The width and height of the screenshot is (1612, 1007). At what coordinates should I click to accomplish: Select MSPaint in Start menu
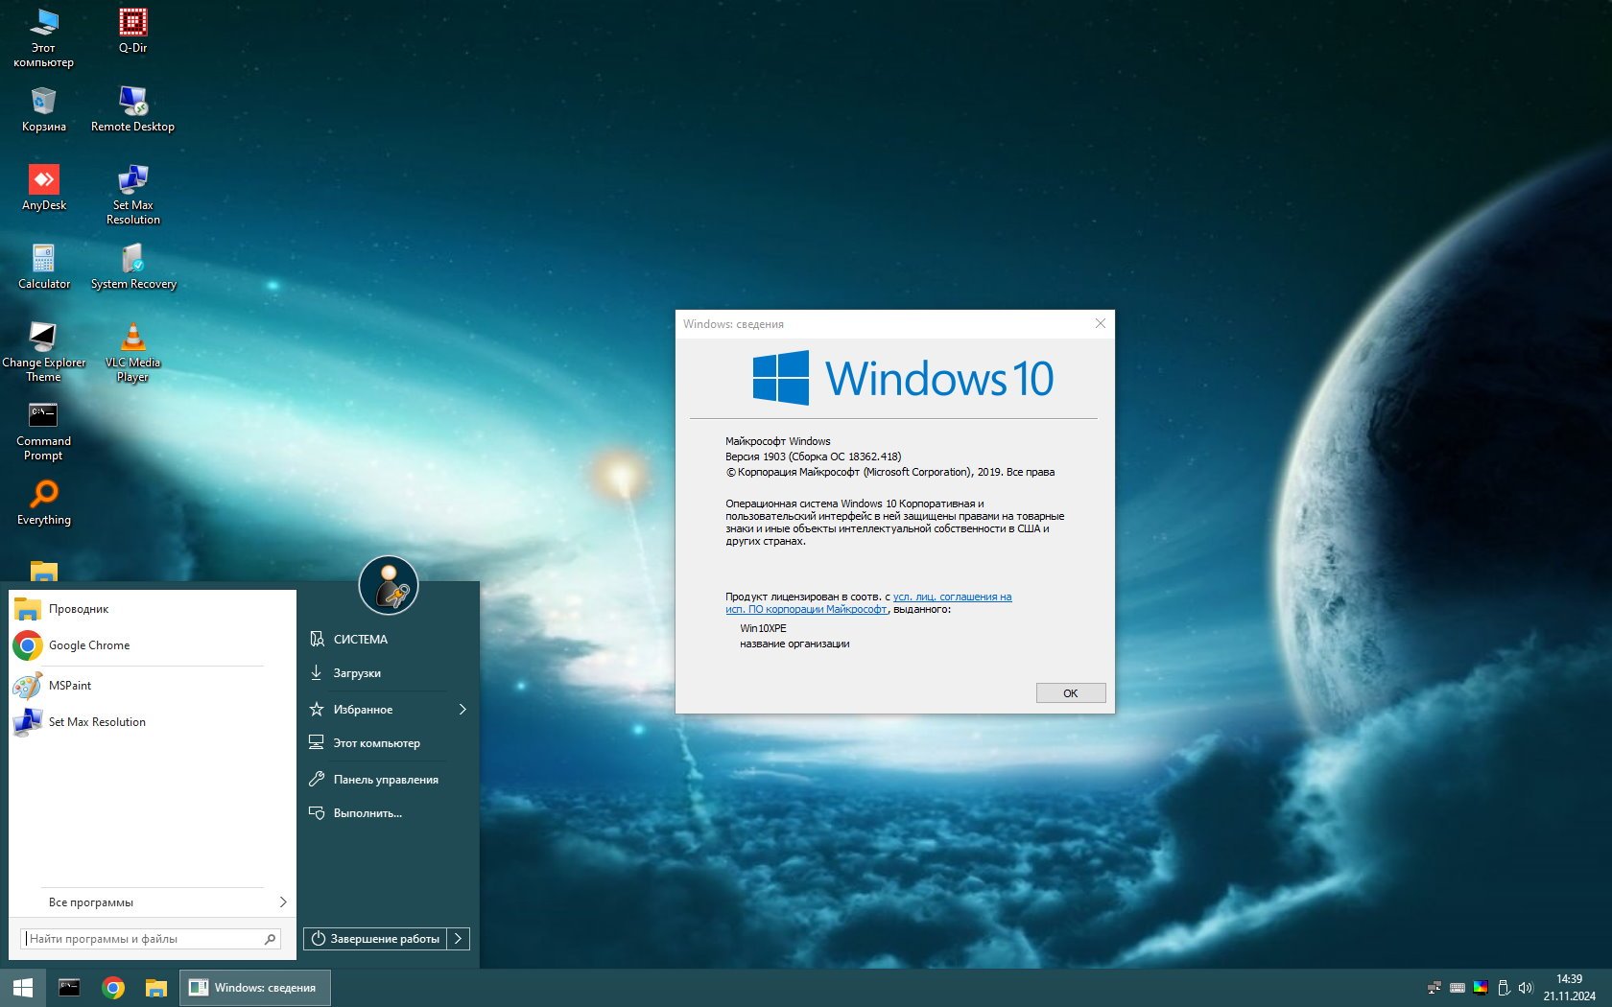pos(70,686)
